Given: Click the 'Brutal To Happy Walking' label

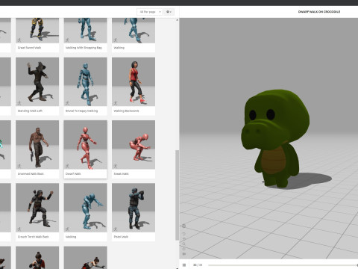Looking at the screenshot, I should tap(81, 111).
